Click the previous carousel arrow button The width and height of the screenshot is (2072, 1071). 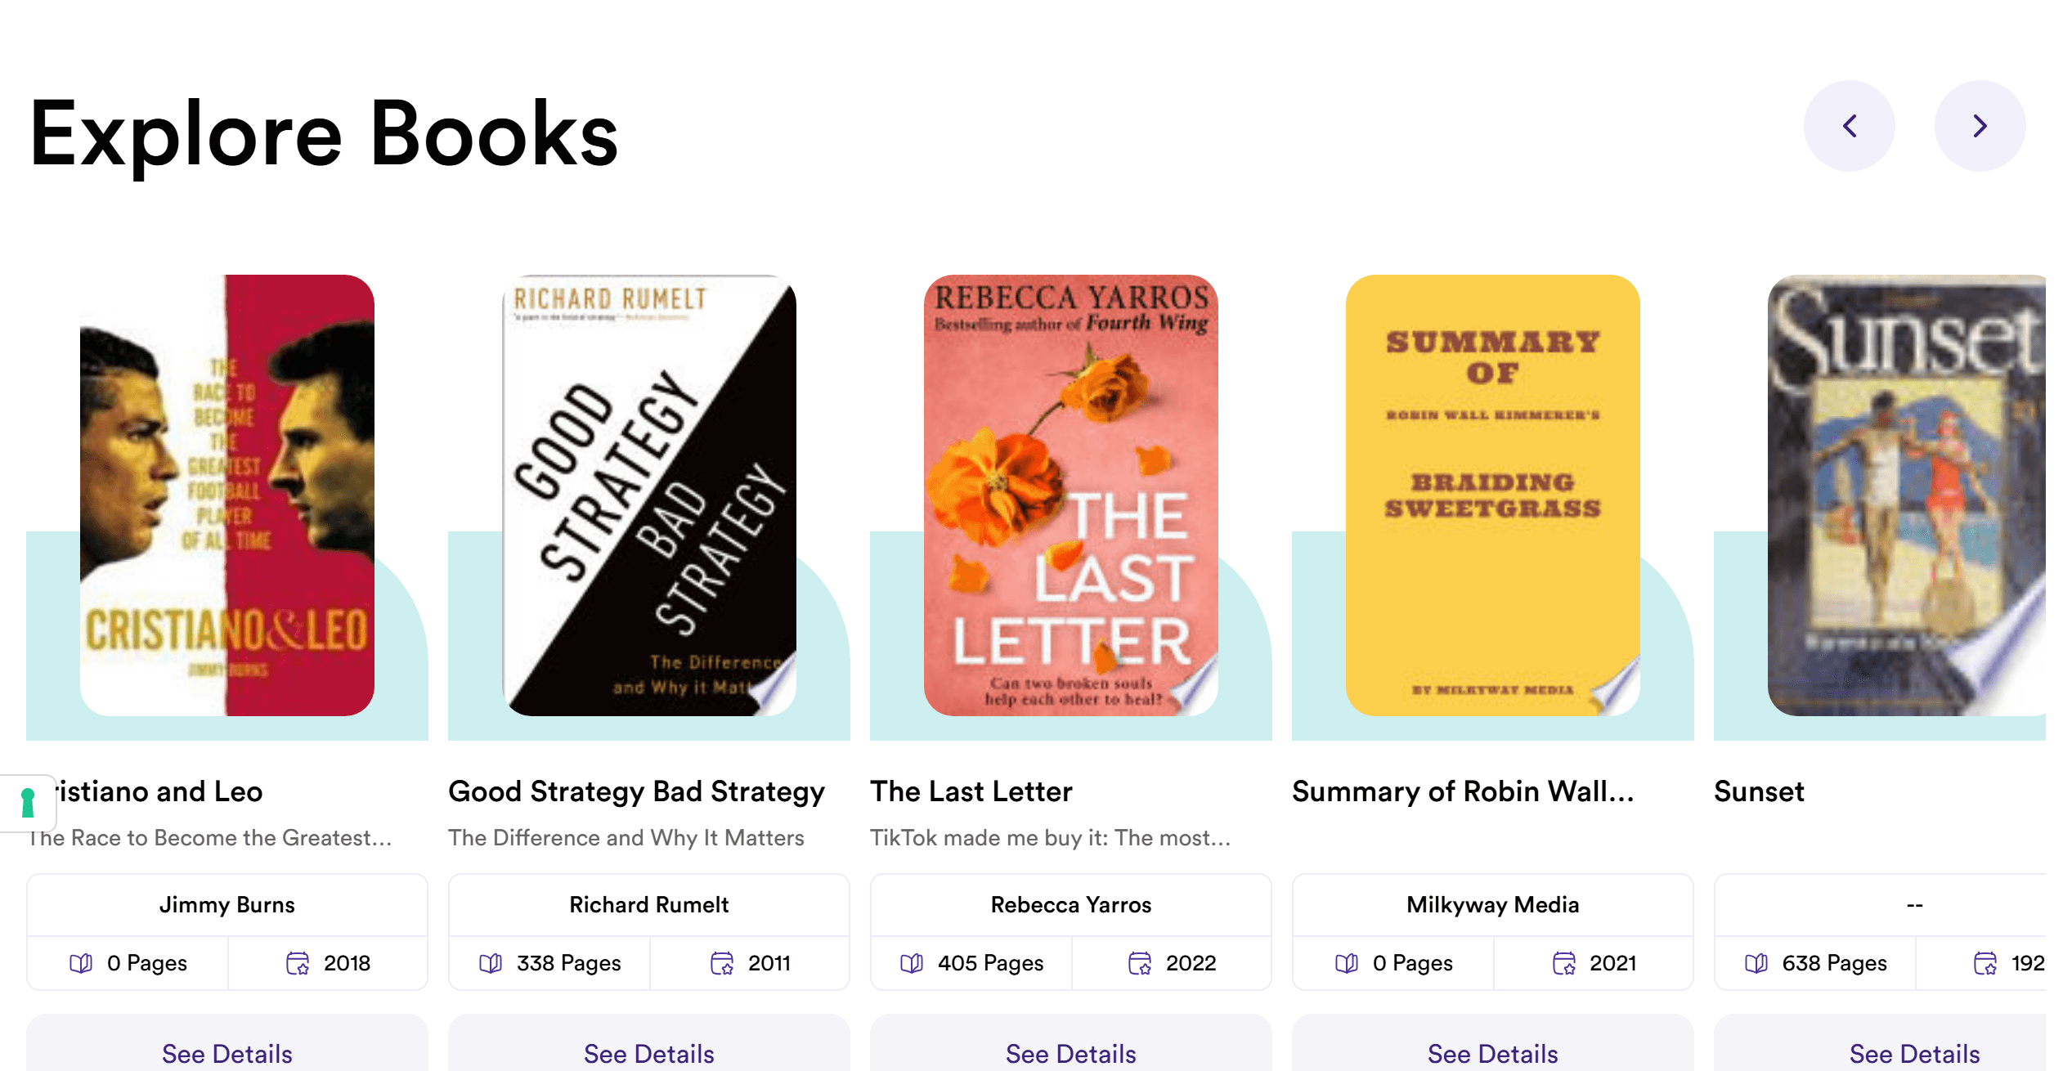click(1849, 126)
